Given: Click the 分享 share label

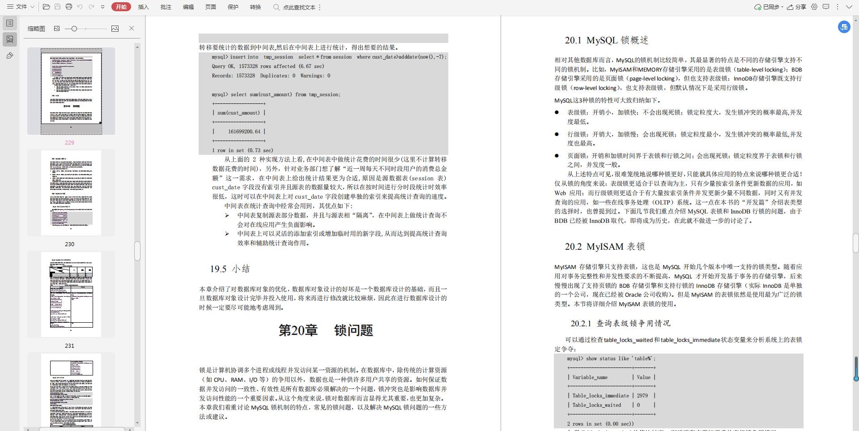Looking at the screenshot, I should pyautogui.click(x=801, y=7).
